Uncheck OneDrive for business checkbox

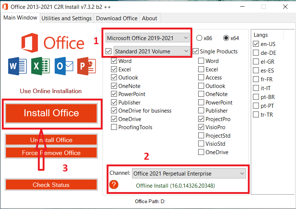[114, 110]
